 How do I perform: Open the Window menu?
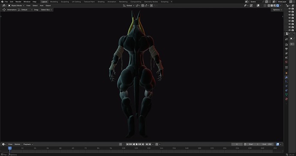point(27,2)
